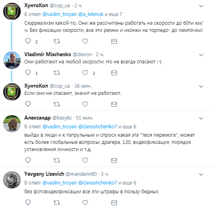This screenshot has width=213, height=208.
Task: Open @Gerashchenko7 link in Александр's reply
Action: (98, 127)
